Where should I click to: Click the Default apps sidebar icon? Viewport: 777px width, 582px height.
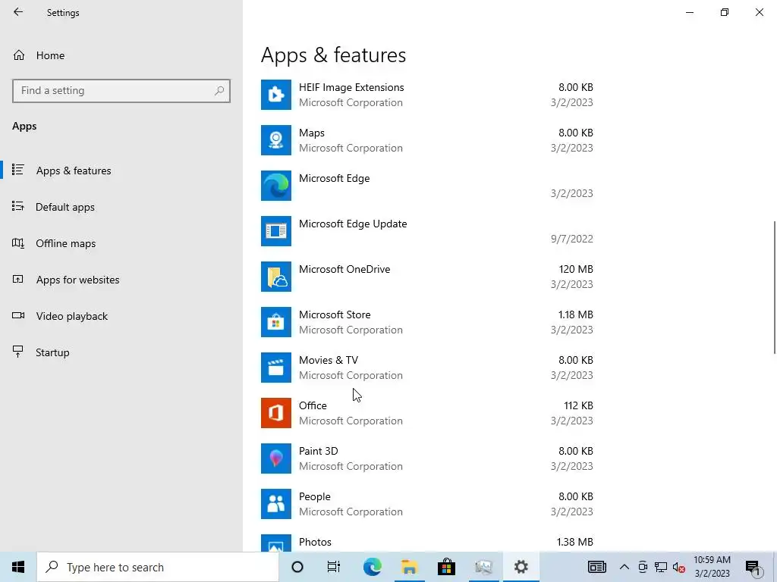point(18,206)
